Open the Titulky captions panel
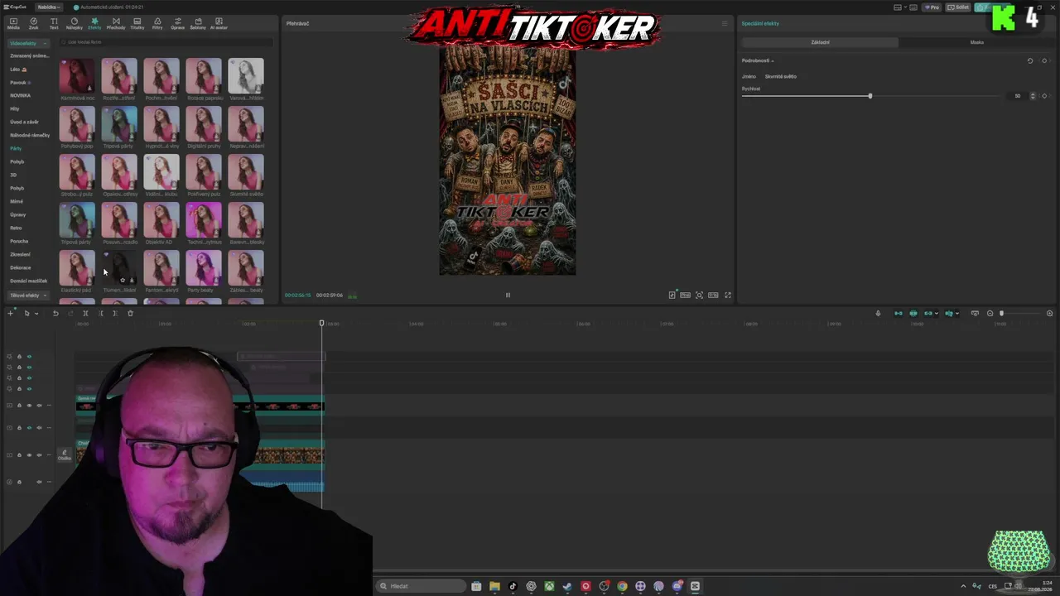The image size is (1060, 596). 137,23
